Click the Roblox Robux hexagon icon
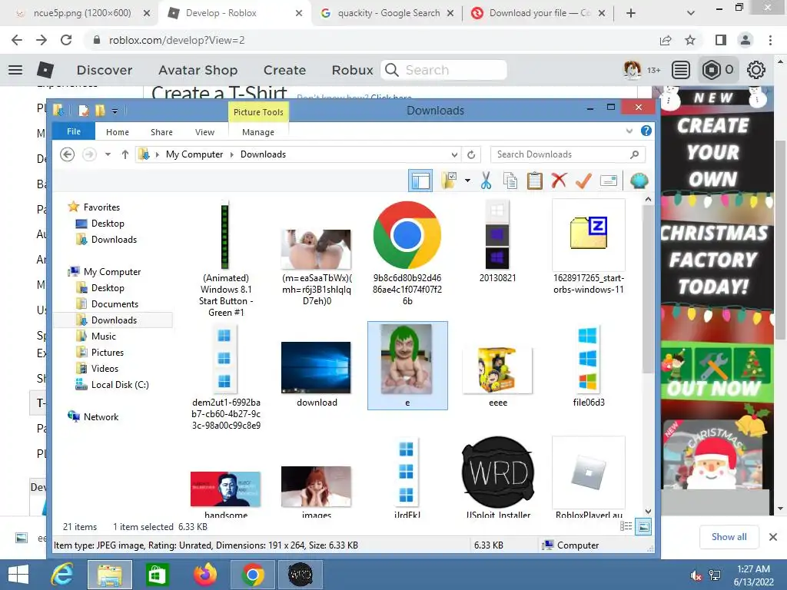 (x=711, y=70)
